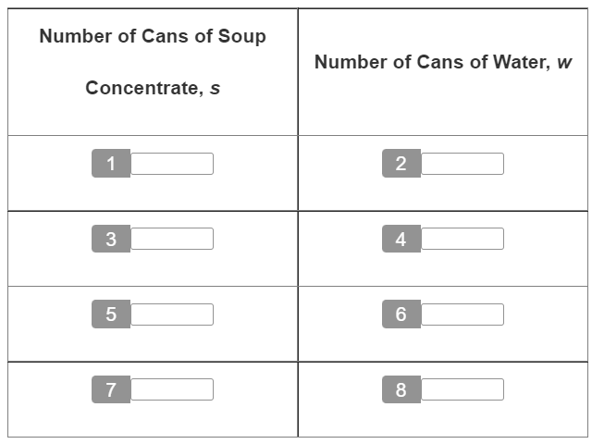Select the blank field next to 5

coord(172,314)
